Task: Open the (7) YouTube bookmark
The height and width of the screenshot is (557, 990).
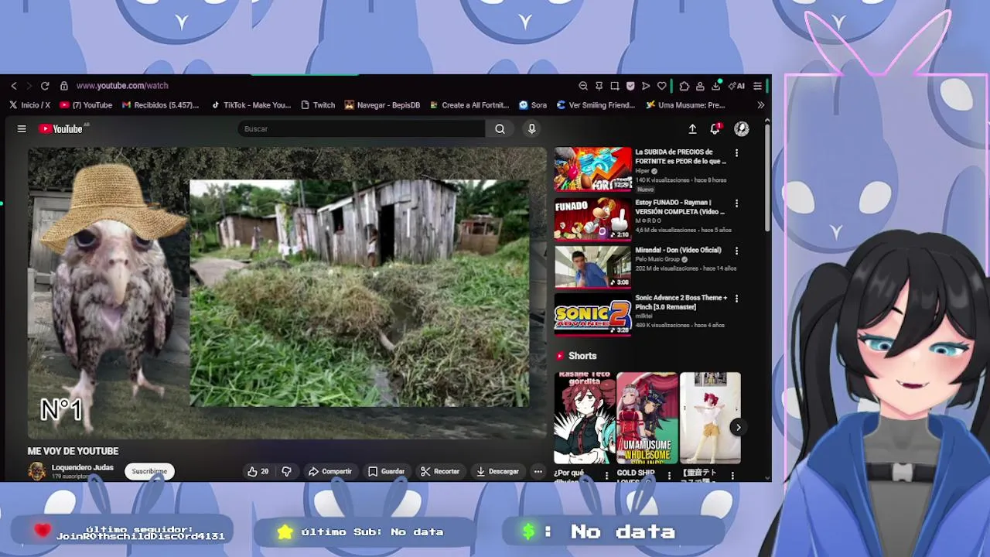Action: point(86,105)
